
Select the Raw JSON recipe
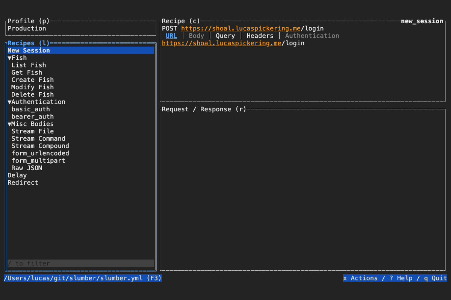click(x=27, y=168)
